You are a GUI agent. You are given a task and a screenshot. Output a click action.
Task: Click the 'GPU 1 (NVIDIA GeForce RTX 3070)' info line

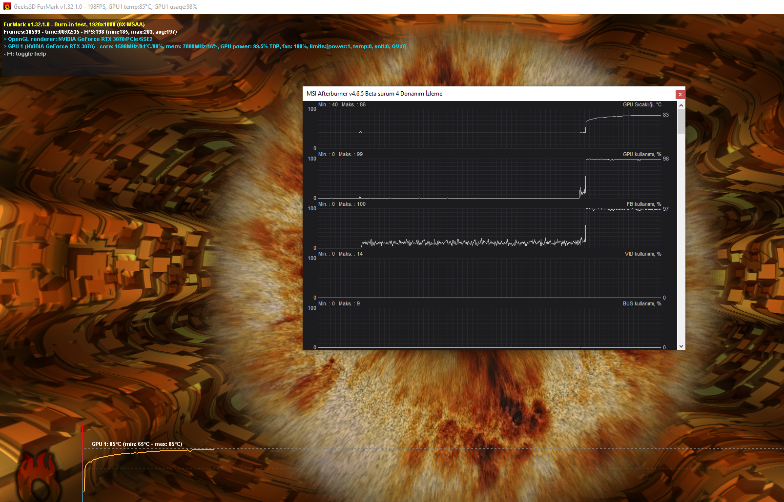(205, 46)
